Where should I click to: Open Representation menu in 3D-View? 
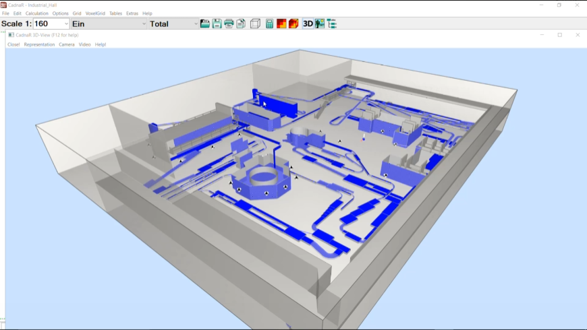pos(39,44)
